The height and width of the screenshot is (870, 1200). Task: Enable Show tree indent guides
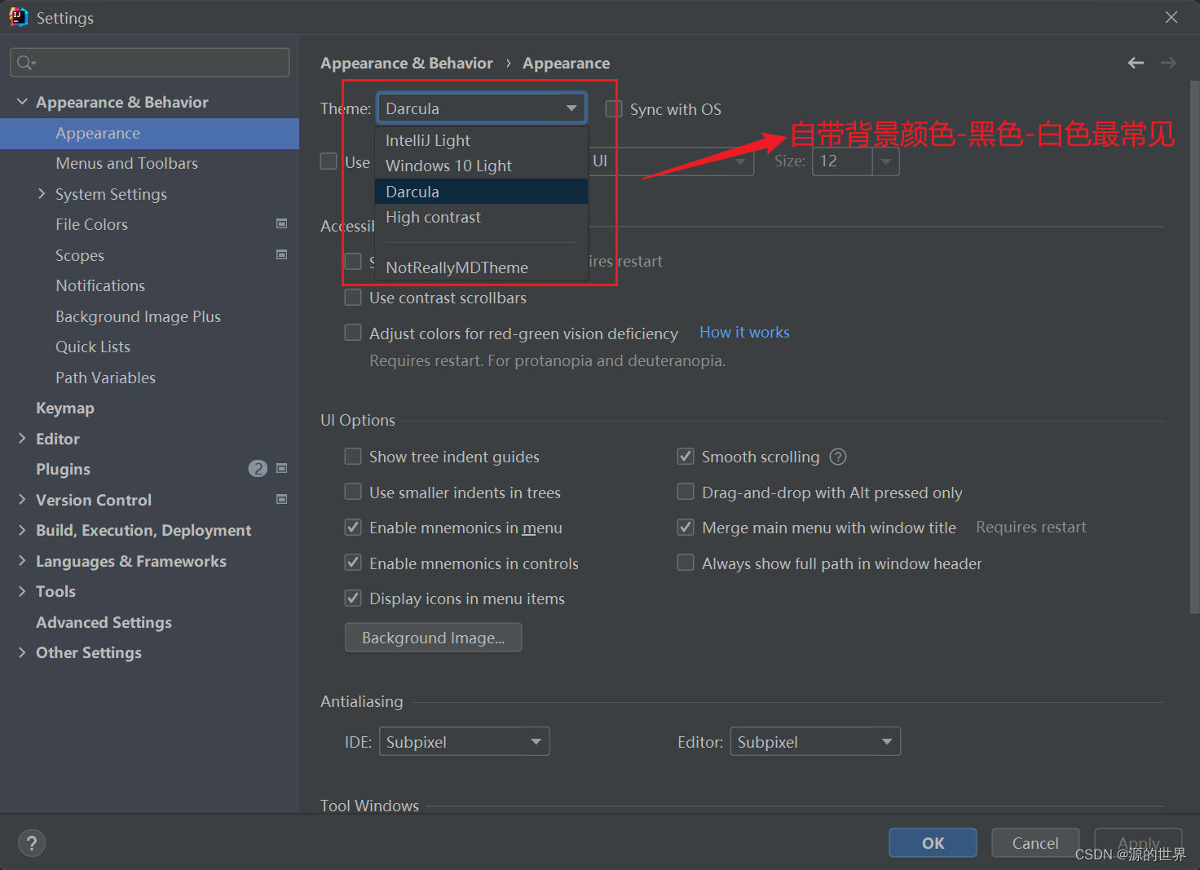[353, 457]
